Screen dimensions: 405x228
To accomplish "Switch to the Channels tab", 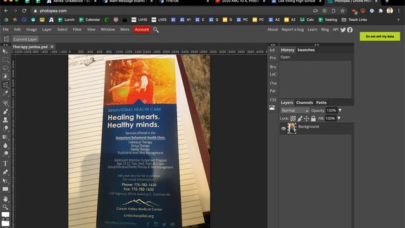I will click(x=304, y=103).
